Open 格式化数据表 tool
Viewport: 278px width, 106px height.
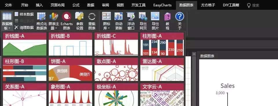pyautogui.click(x=42, y=21)
